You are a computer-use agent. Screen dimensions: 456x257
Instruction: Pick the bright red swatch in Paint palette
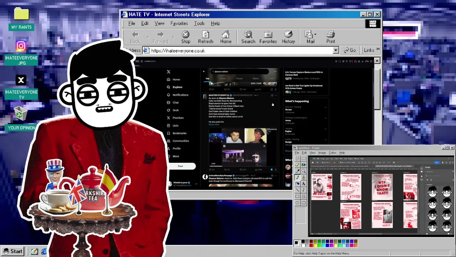311,246
